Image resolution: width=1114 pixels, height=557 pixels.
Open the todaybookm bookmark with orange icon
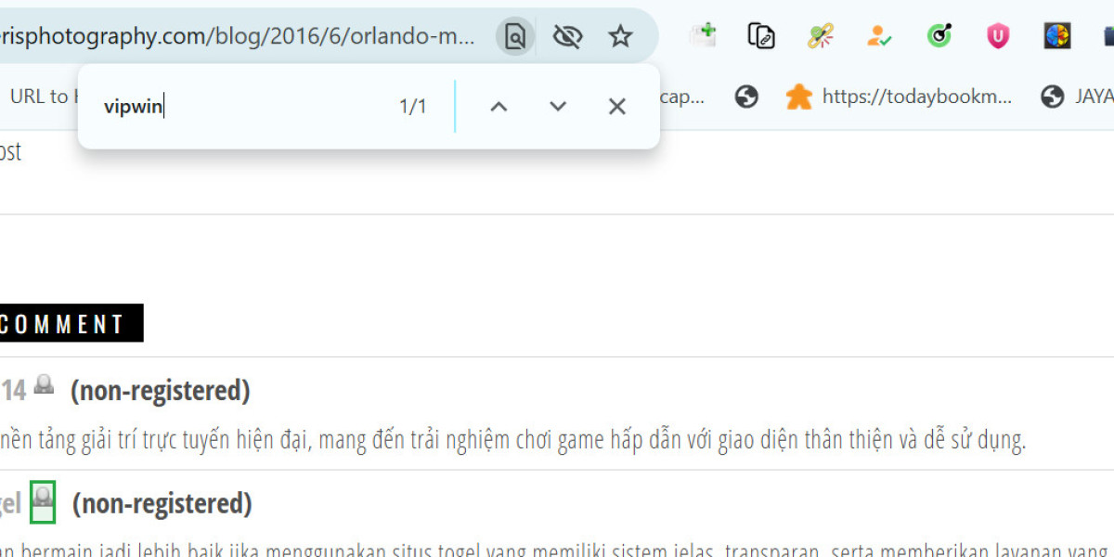(x=899, y=97)
